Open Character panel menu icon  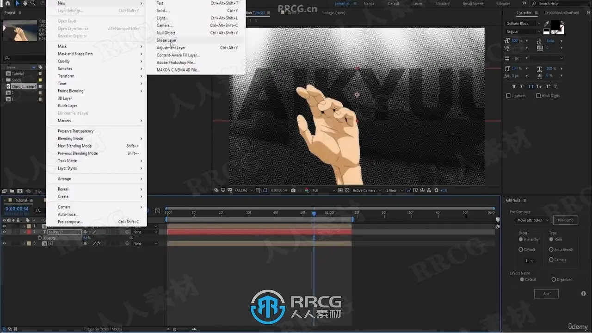[536, 13]
